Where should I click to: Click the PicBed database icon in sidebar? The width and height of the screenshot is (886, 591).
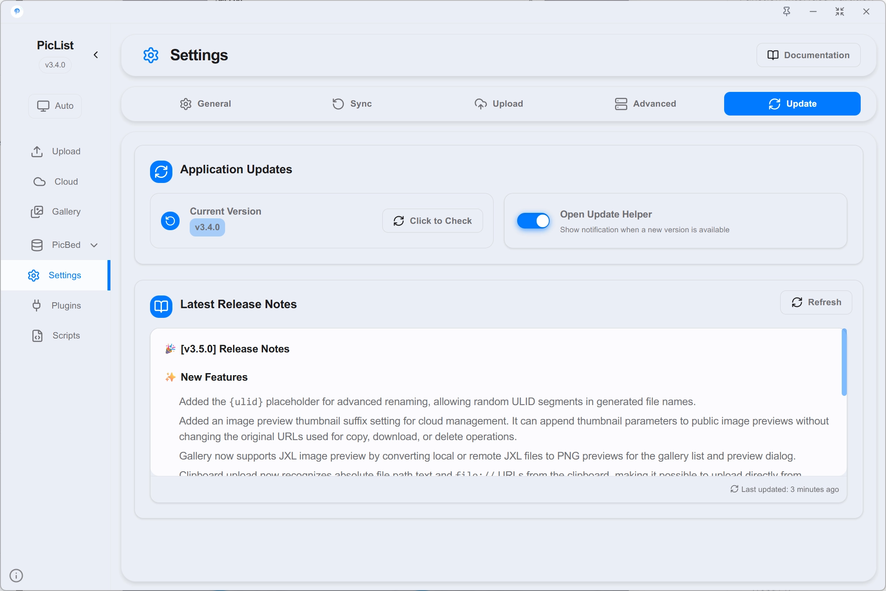click(x=37, y=245)
